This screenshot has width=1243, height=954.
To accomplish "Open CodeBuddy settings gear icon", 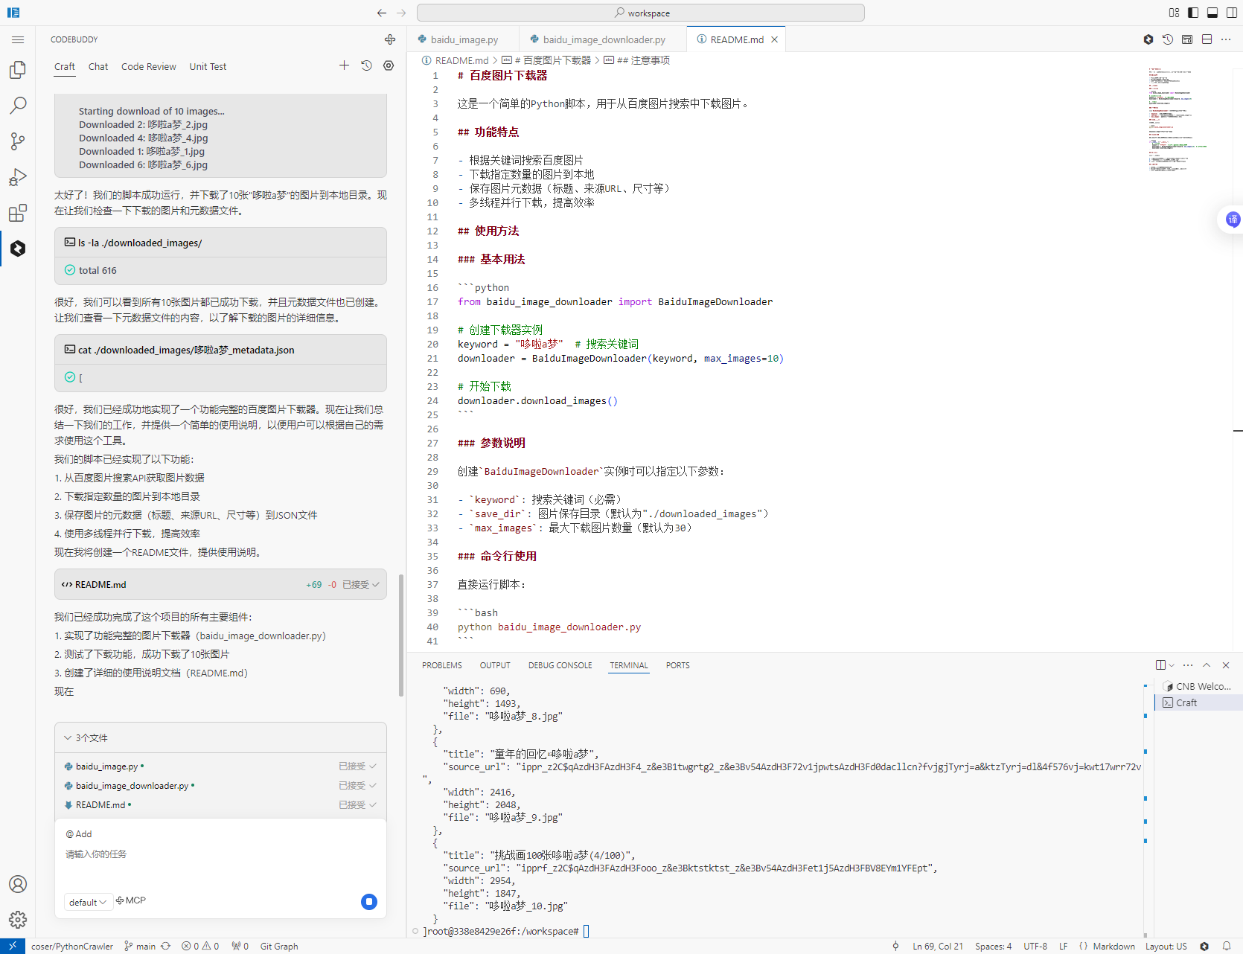I will tap(389, 65).
